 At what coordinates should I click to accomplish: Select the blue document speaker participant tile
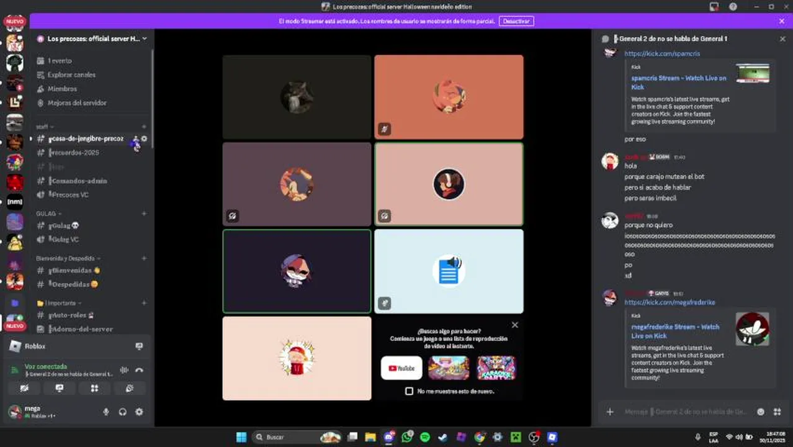[449, 271]
